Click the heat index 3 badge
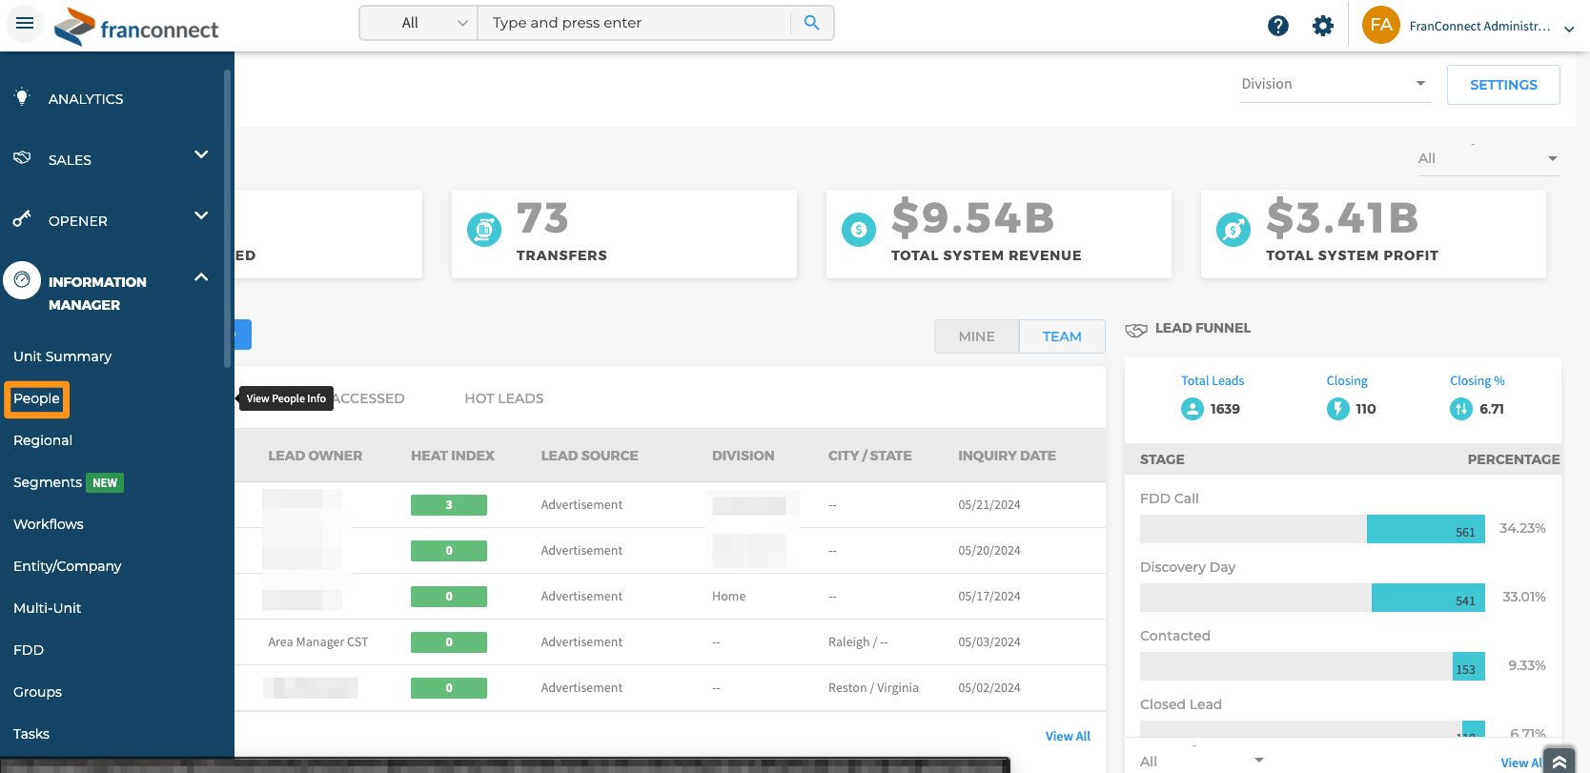This screenshot has height=773, width=1590. click(449, 505)
